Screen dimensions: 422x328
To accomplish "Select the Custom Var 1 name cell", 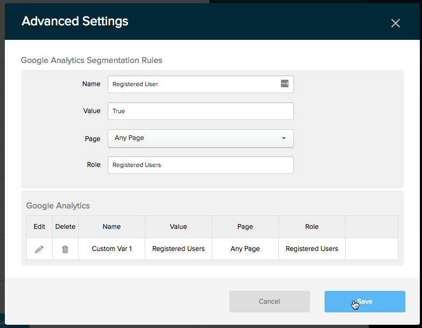I will click(111, 249).
